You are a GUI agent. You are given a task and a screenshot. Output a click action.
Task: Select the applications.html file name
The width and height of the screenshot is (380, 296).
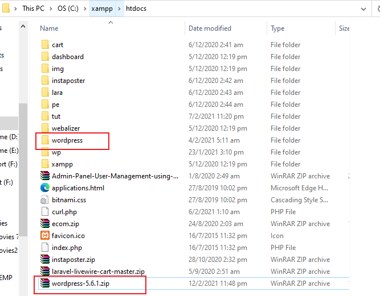[x=78, y=188]
